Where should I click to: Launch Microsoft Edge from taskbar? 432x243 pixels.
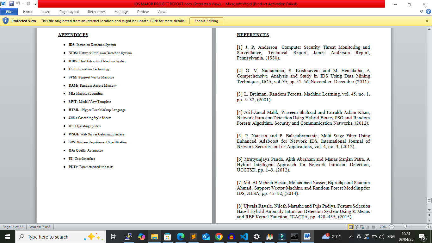[180, 237]
